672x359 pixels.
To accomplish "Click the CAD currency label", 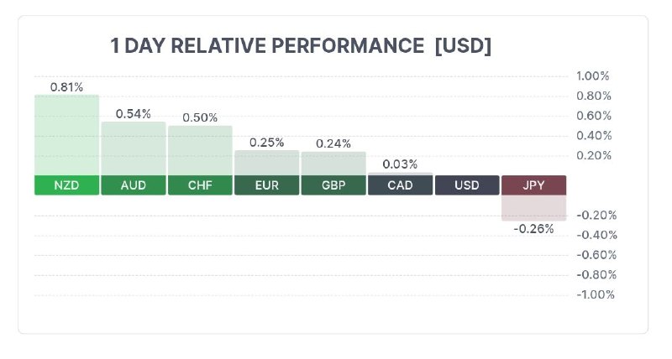I will pyautogui.click(x=401, y=185).
